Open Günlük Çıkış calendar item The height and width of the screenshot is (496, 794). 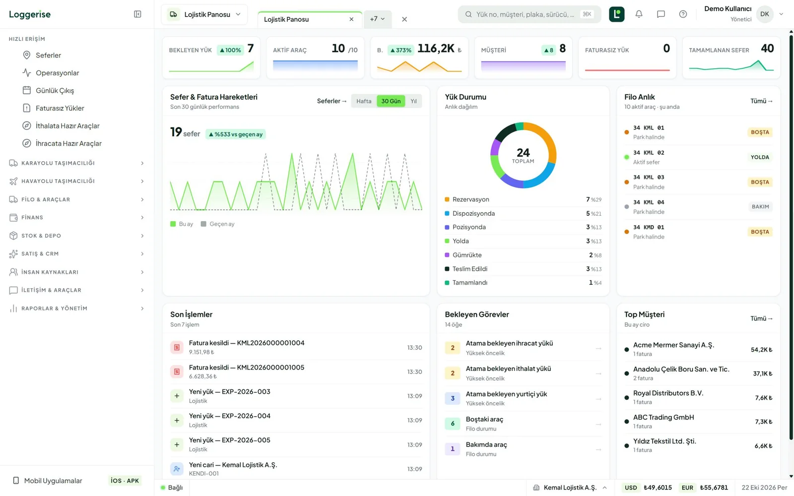(x=55, y=91)
